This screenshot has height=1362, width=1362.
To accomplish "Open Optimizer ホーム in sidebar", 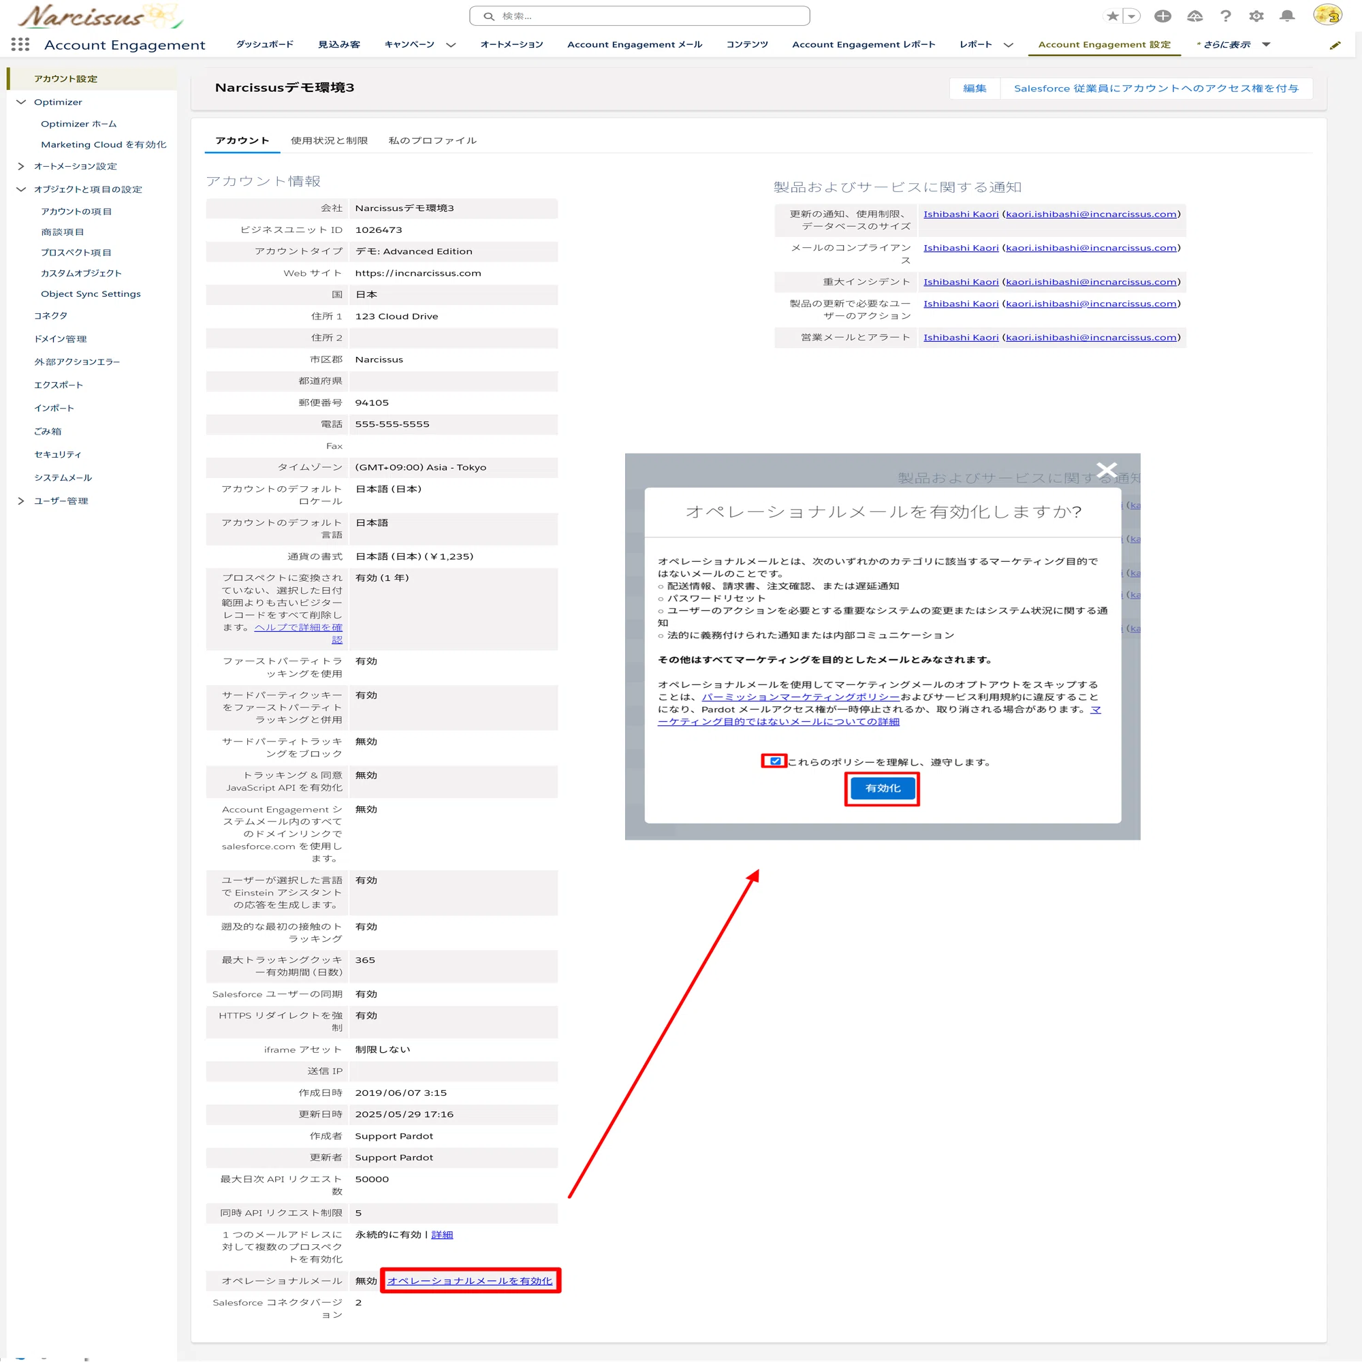I will pyautogui.click(x=78, y=123).
